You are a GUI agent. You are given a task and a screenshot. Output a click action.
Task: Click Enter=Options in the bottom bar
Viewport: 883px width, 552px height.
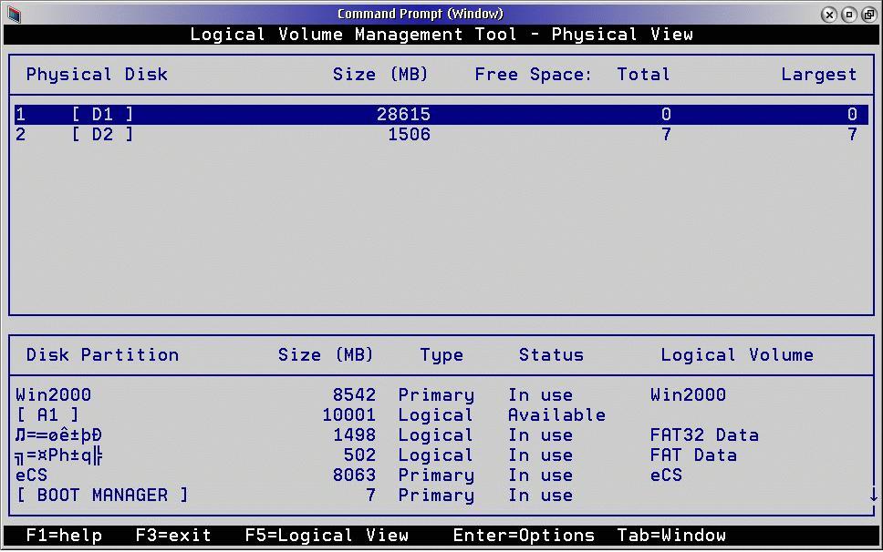pyautogui.click(x=523, y=536)
